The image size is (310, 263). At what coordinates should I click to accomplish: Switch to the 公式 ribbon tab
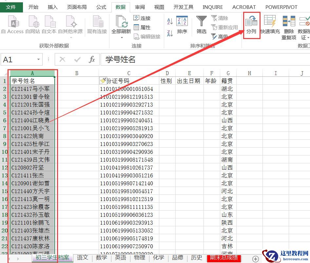pos(101,7)
